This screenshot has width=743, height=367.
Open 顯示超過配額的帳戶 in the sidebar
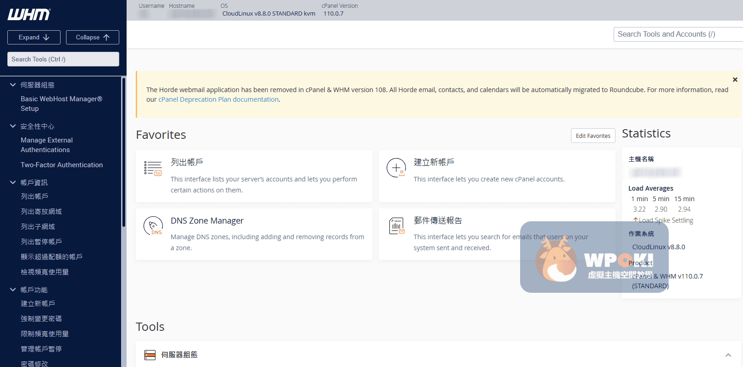51,257
